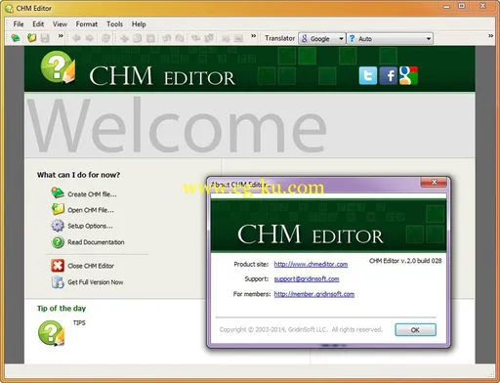Click the Tip of the day icon
The height and width of the screenshot is (383, 500).
(x=51, y=333)
